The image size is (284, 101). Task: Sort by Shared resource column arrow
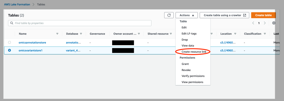tap(171, 34)
